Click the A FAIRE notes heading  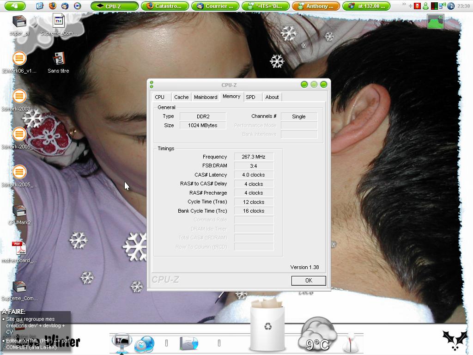point(14,312)
